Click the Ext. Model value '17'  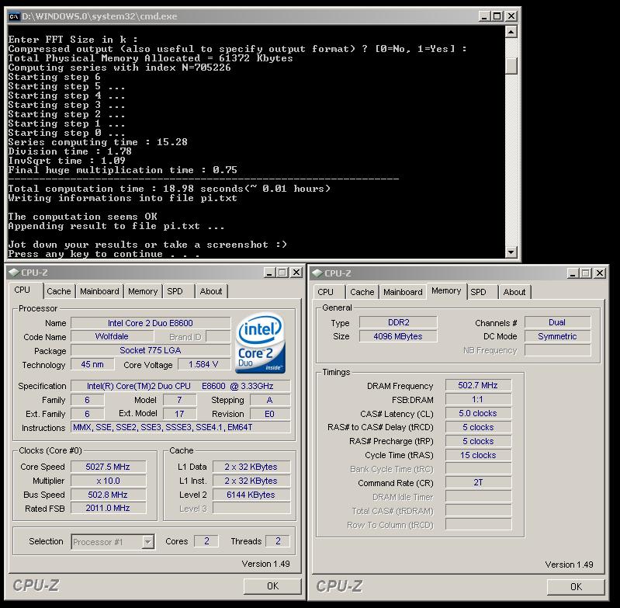pos(180,414)
